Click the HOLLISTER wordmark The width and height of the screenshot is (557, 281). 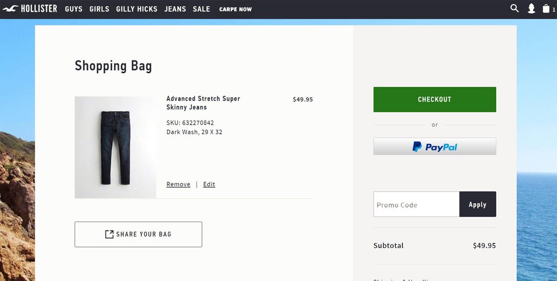click(39, 8)
